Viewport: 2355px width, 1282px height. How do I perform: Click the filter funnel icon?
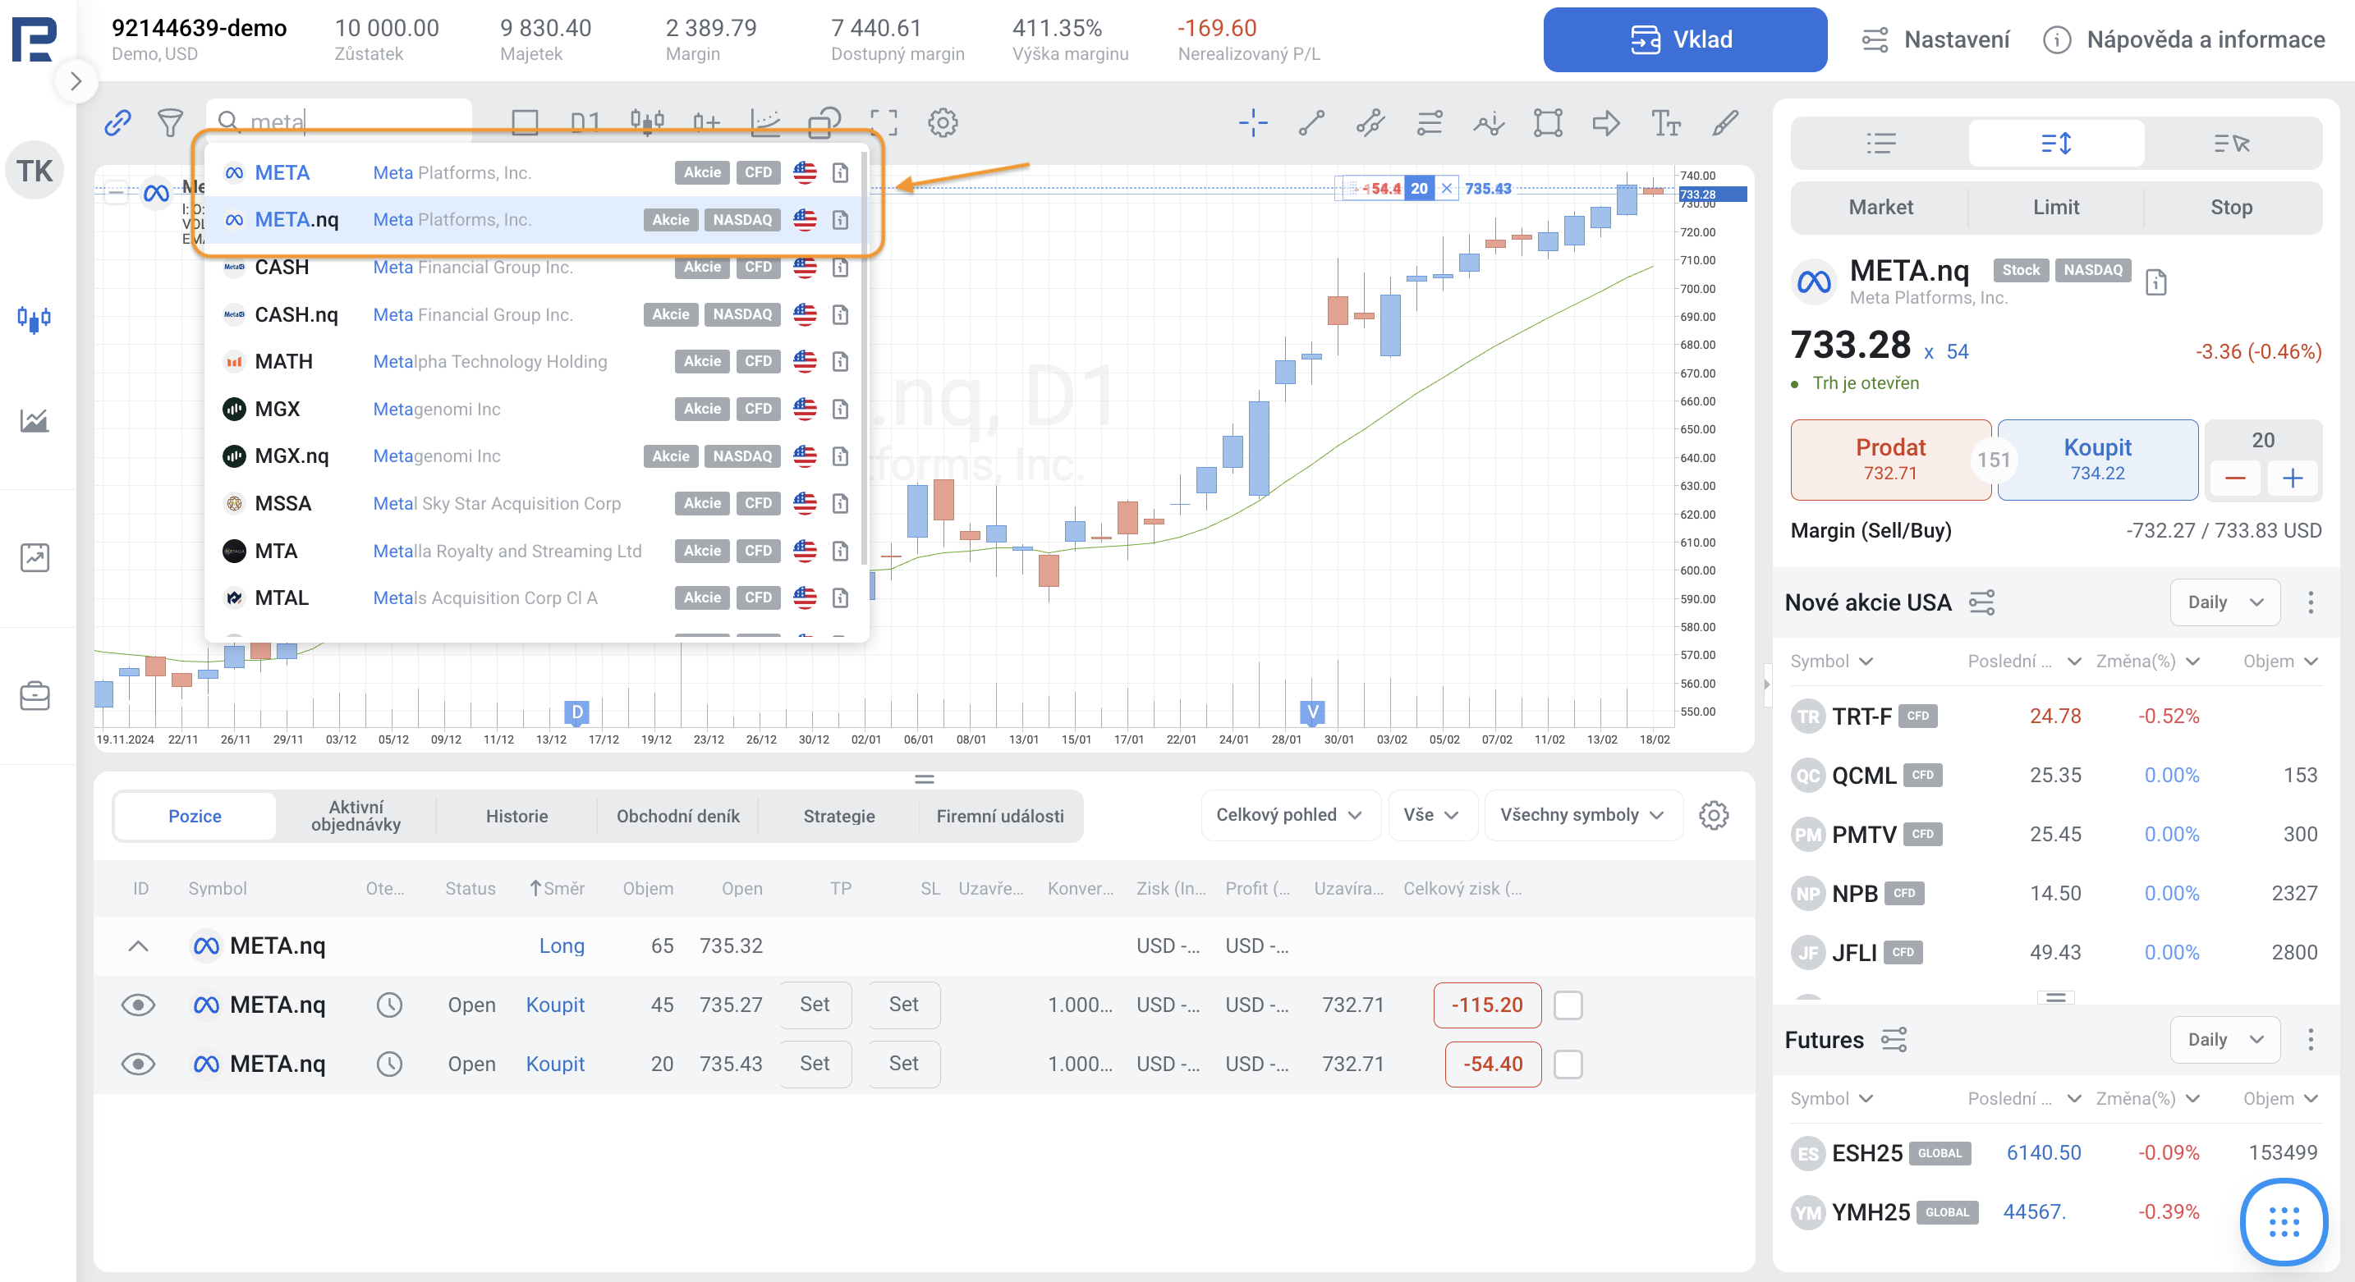tap(170, 122)
